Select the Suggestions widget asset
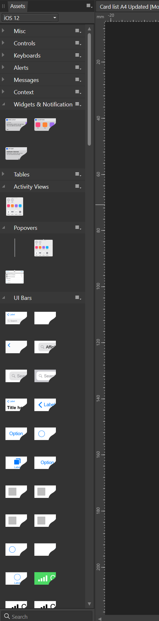Screen dimensions: 159x621 pyautogui.click(x=45, y=124)
